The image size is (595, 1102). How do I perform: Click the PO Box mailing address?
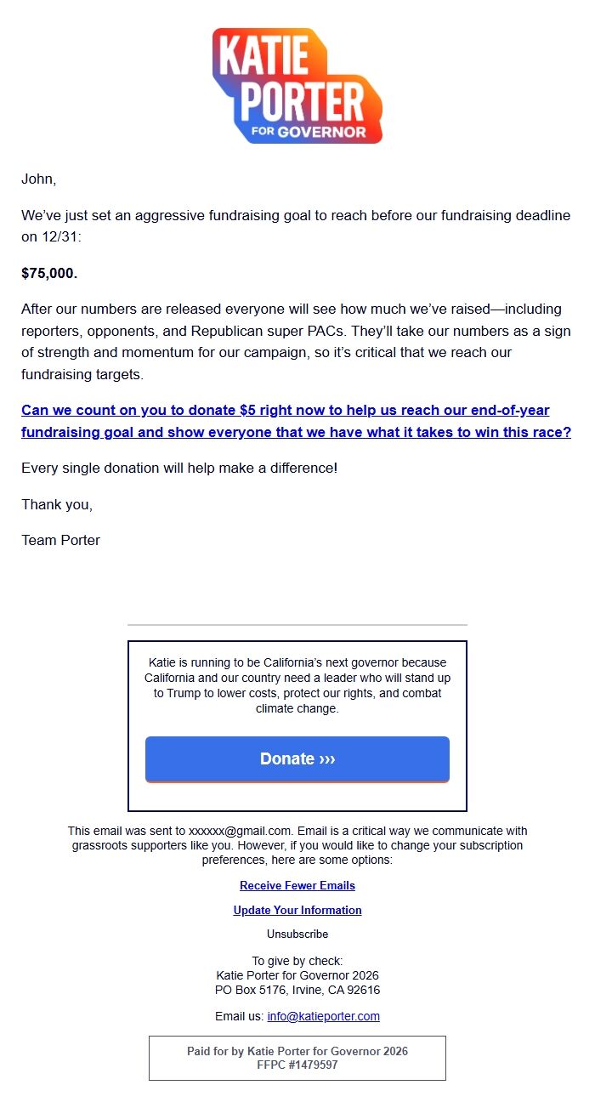pyautogui.click(x=297, y=990)
